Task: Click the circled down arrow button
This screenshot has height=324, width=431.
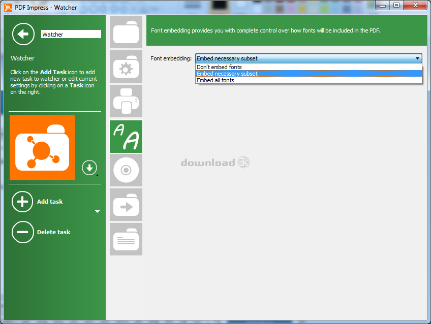Action: 89,167
